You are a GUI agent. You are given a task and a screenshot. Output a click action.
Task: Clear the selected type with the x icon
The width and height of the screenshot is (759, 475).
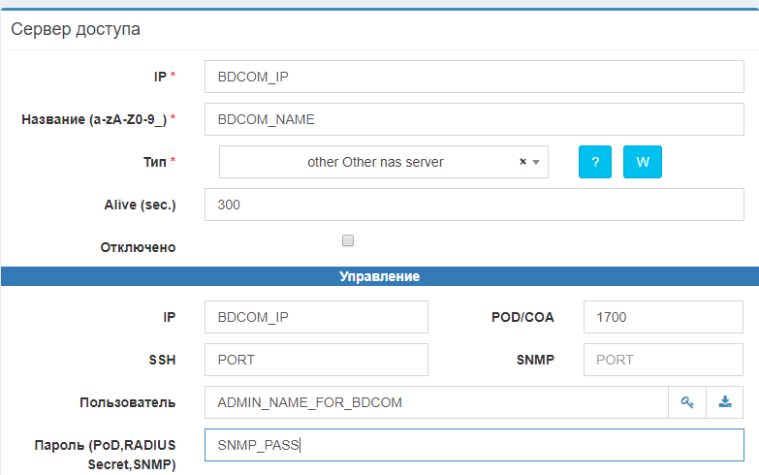(x=522, y=162)
